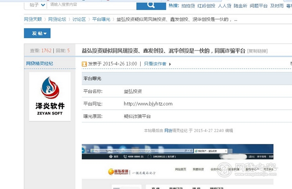Click the 拍拍贷 hot search link
292x189 pixels.
pyautogui.click(x=188, y=6)
